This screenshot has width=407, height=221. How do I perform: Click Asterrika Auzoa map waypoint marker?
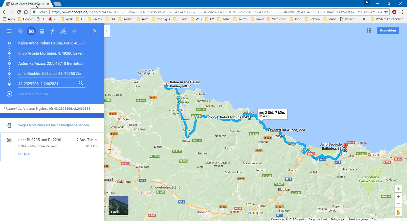click(x=269, y=130)
